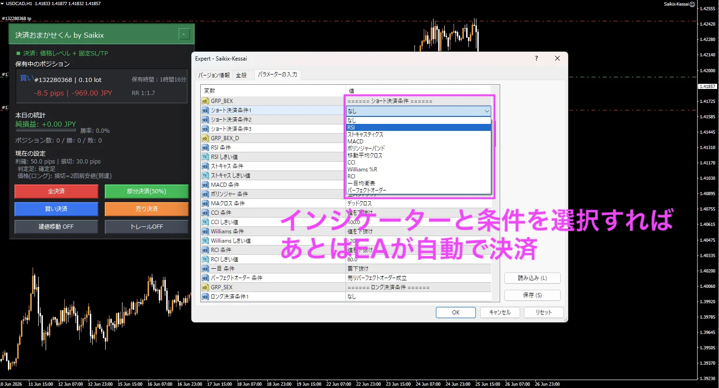
Task: Click the icon beside GRP_SEX row
Action: (x=205, y=287)
